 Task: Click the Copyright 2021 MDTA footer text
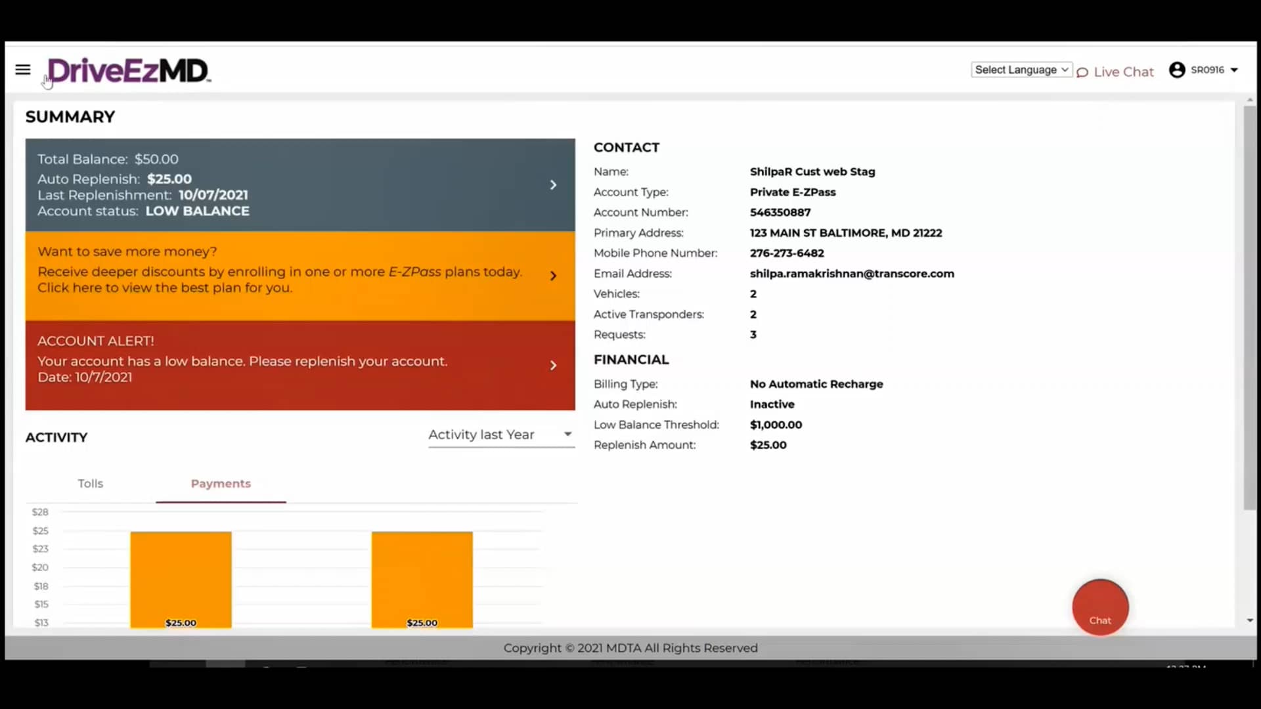point(630,648)
